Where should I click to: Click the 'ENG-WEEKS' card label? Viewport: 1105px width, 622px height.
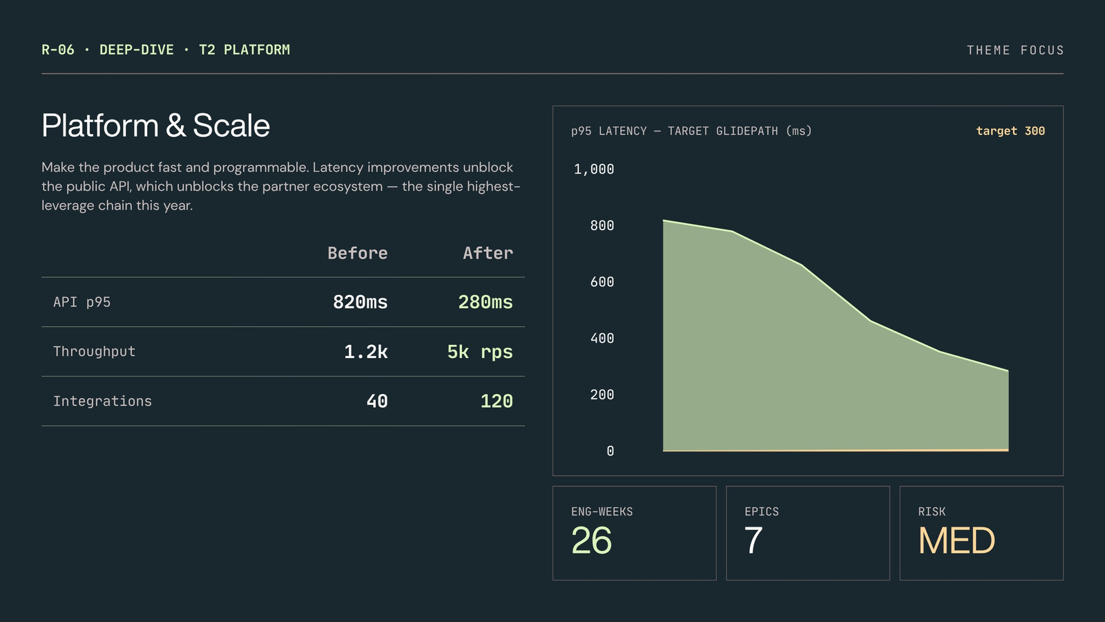[602, 511]
